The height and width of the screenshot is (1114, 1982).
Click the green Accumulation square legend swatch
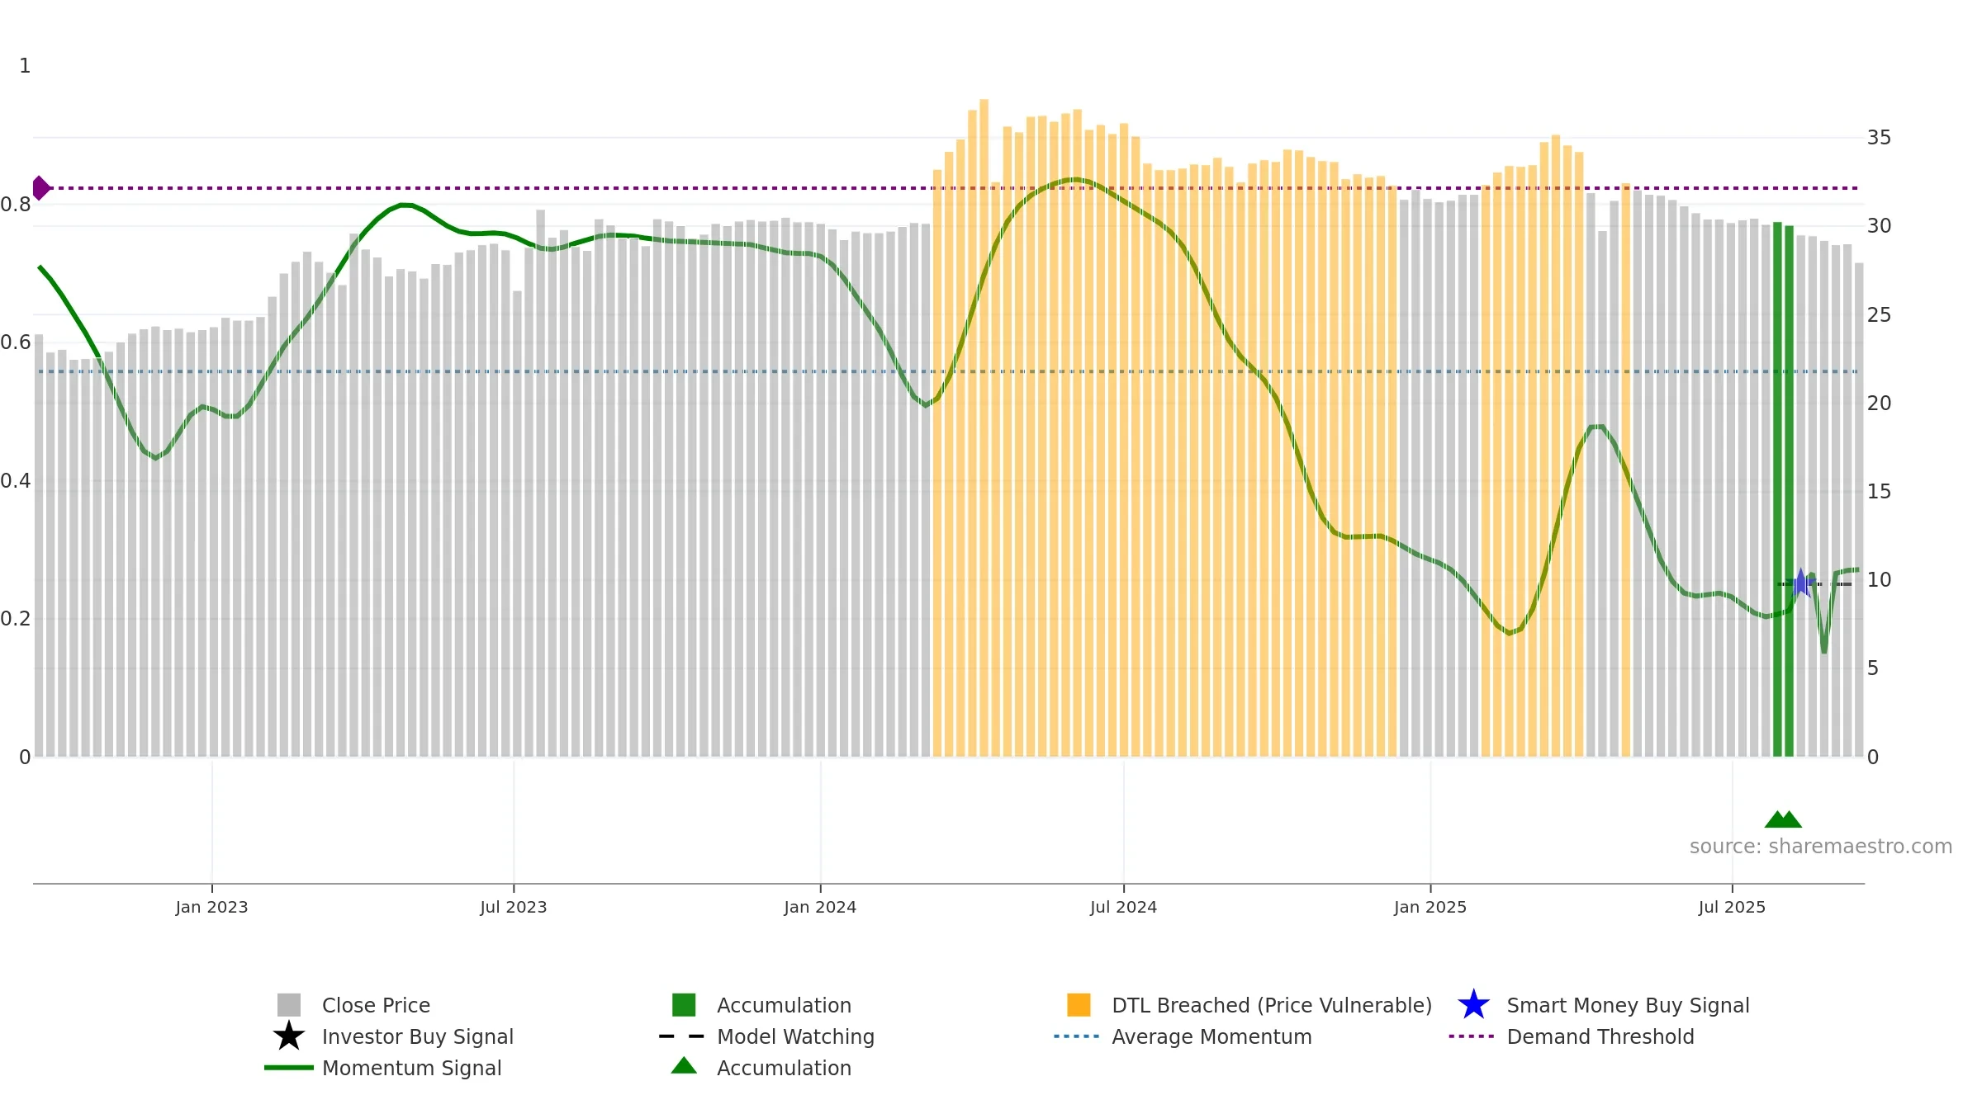(x=684, y=1005)
